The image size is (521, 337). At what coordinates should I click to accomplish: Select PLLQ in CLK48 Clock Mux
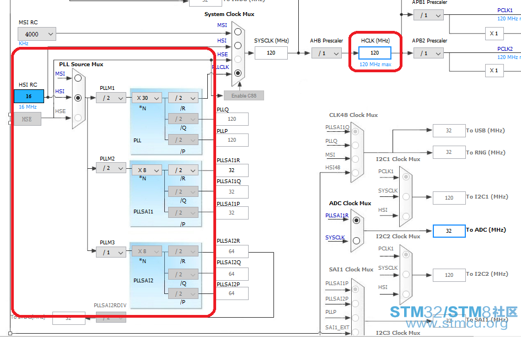tap(355, 145)
